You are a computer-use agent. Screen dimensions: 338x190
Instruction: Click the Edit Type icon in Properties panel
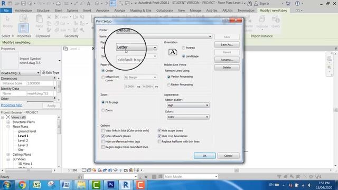pyautogui.click(x=43, y=73)
